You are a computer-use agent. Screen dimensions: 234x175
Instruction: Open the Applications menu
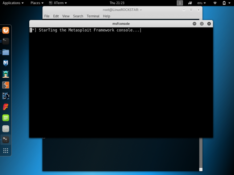[x=13, y=3]
